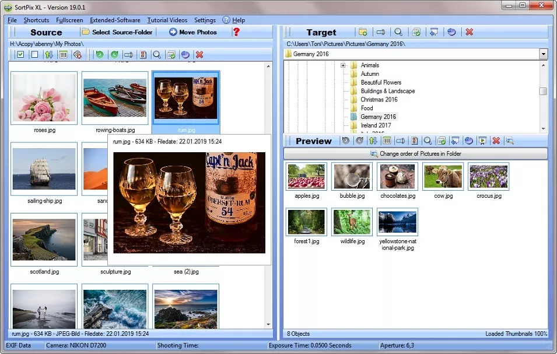Click Target toolbar window with green check
557x354 pixels.
pos(416,32)
